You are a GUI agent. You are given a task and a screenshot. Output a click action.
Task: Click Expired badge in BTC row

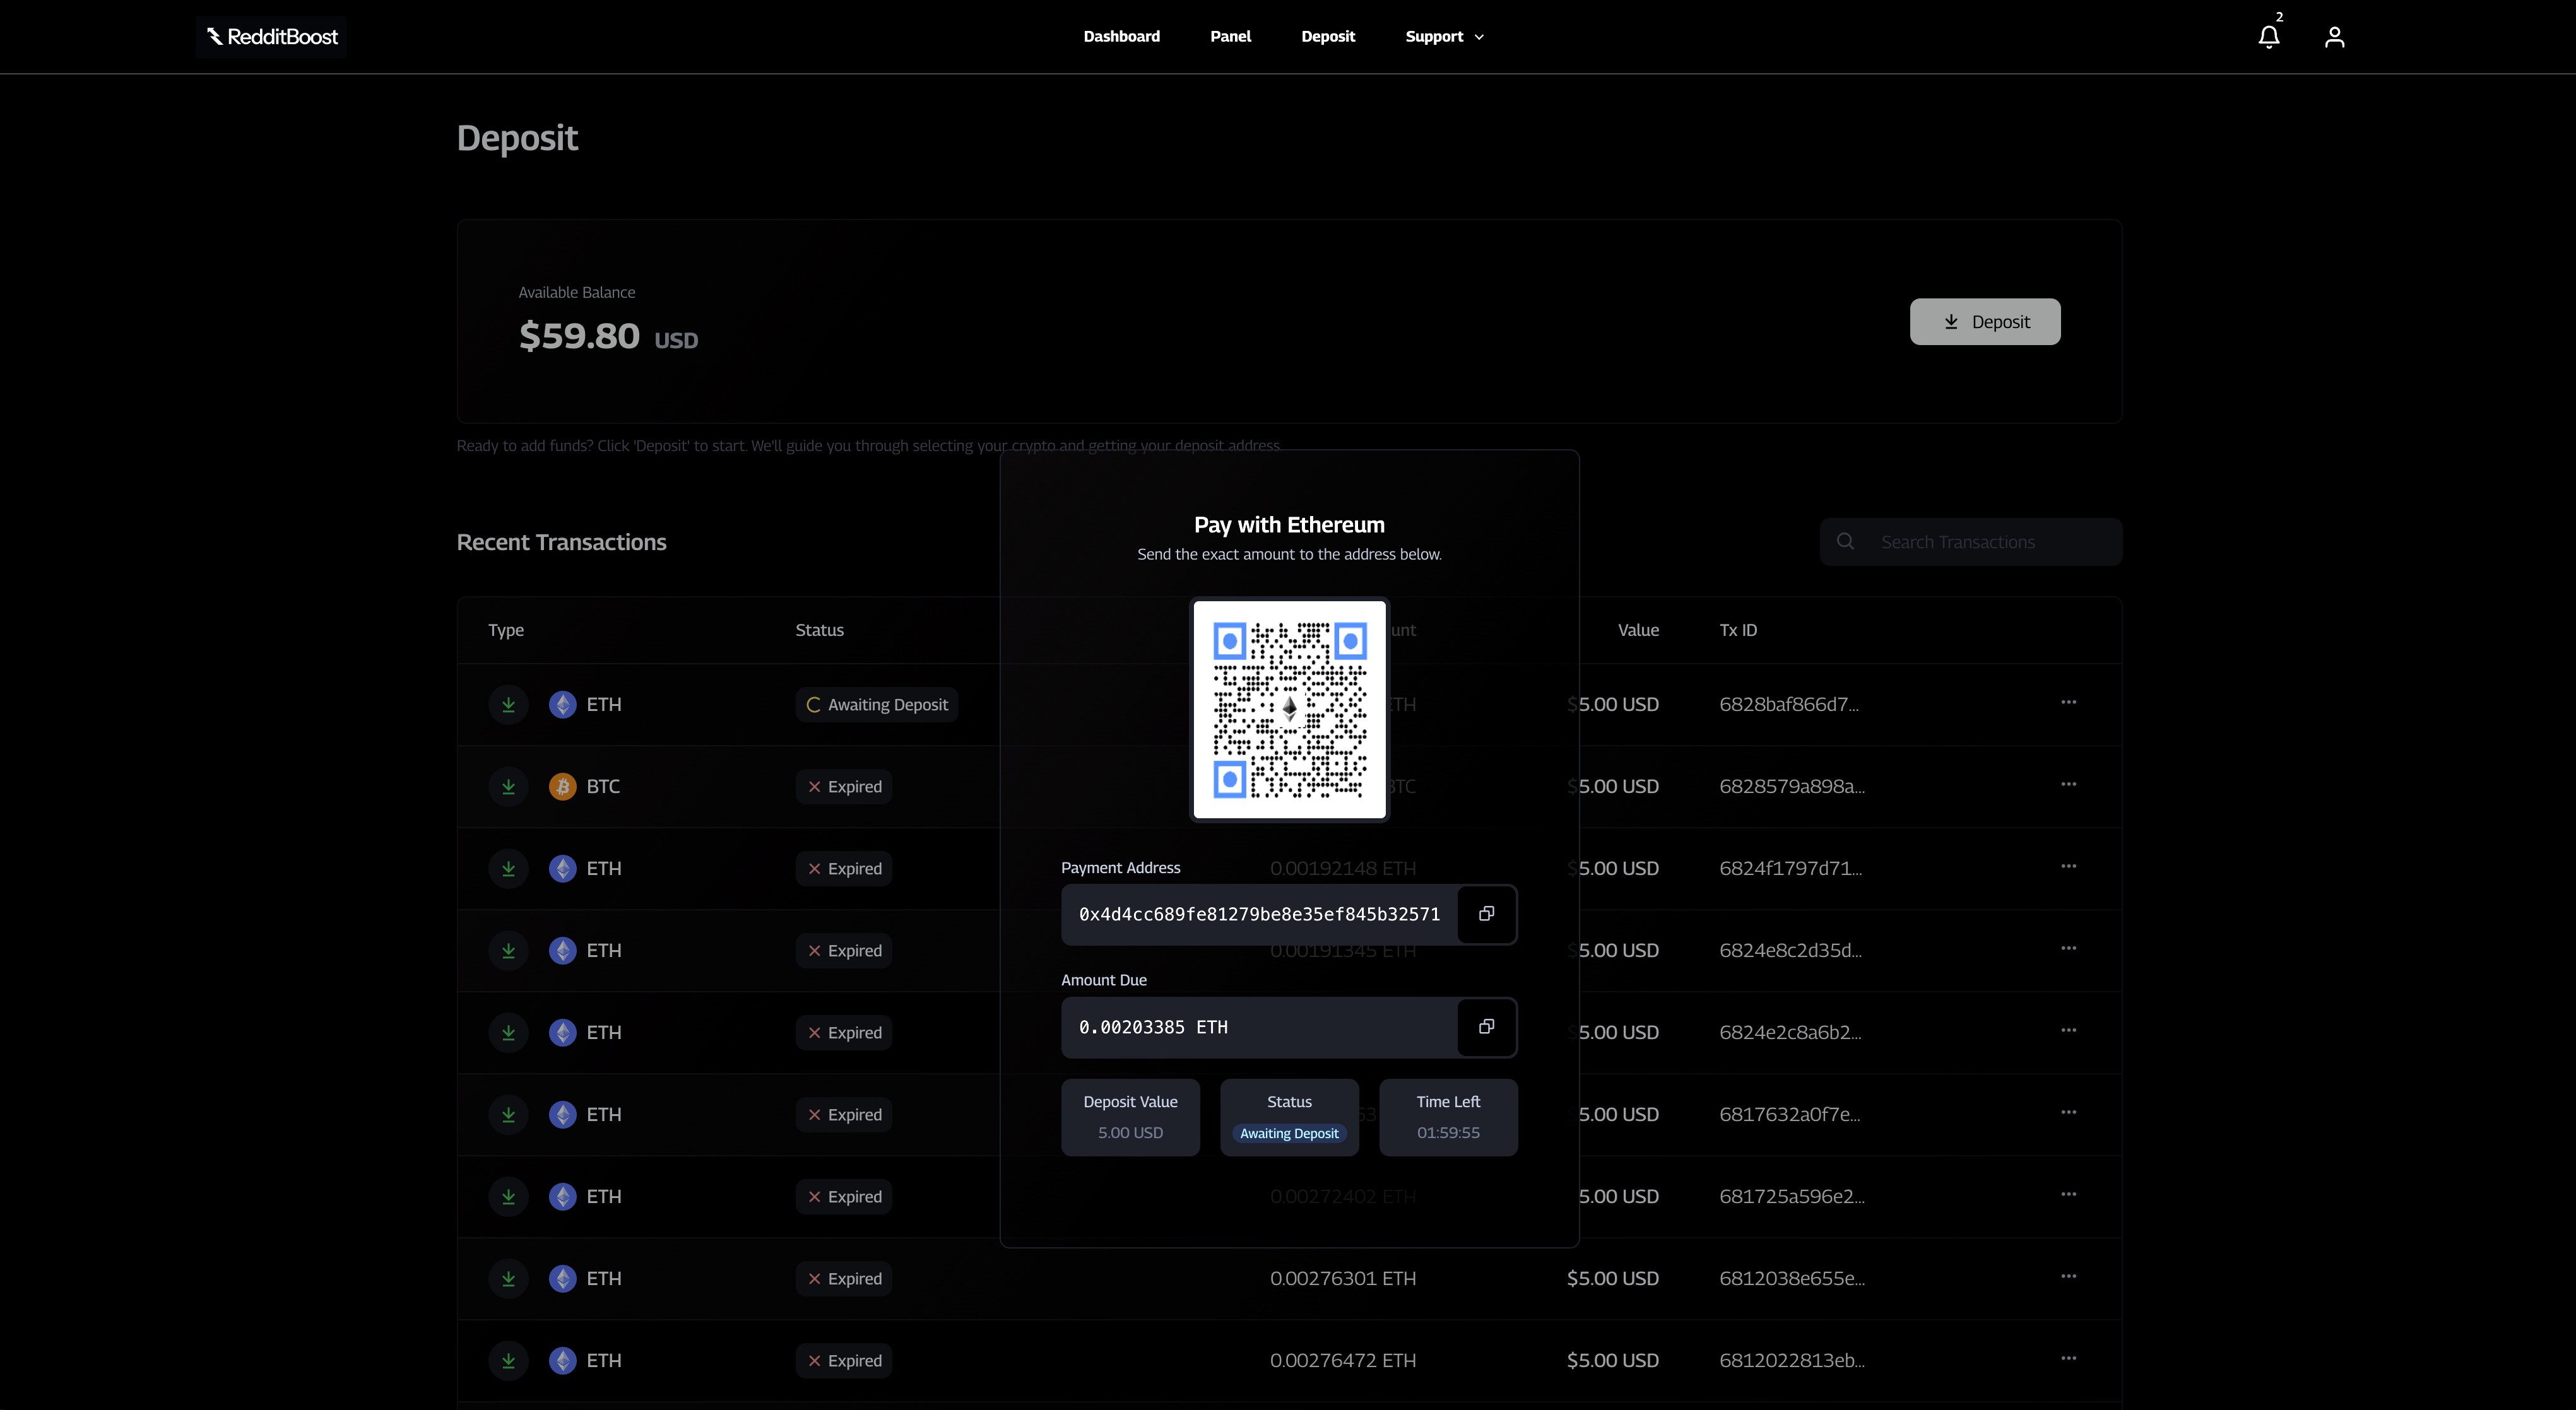pos(844,787)
